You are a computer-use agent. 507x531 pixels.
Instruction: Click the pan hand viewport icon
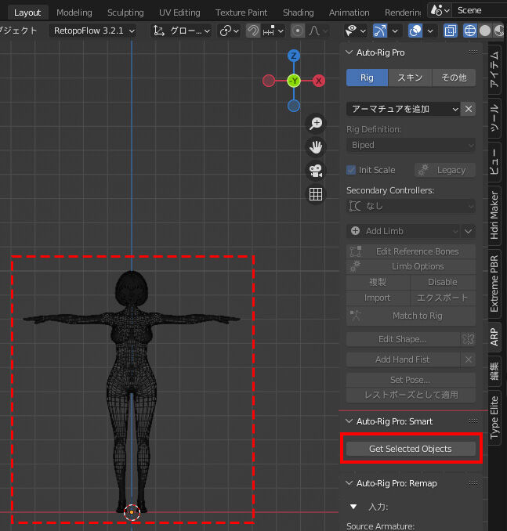click(316, 147)
